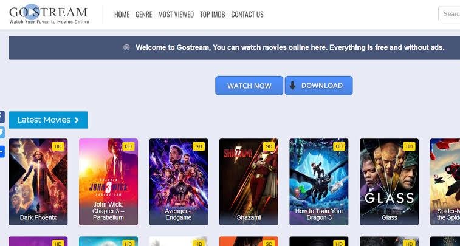Open the Spider-Man Spider-Verse poster
460x246 pixels.
(x=445, y=182)
